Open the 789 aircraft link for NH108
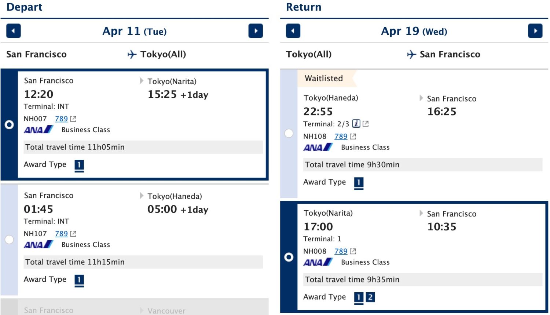The image size is (550, 315). click(x=341, y=136)
